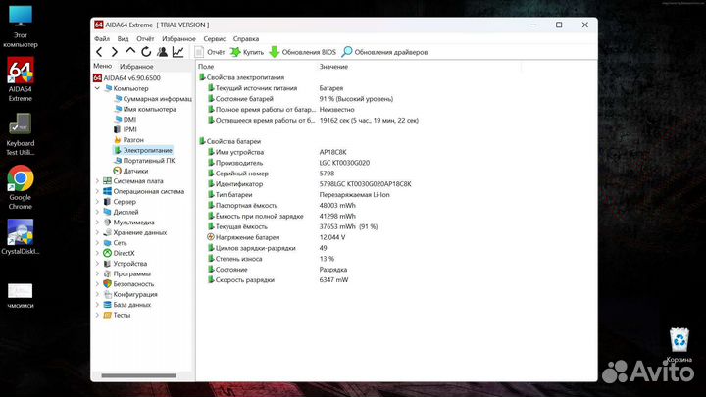This screenshot has width=706, height=397.
Task: Refresh the page with the circular arrow icon
Action: [146, 52]
